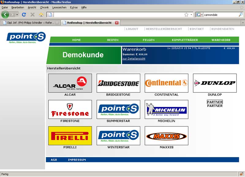This screenshot has width=245, height=177.
Task: Click the Back navigation arrow
Action: pyautogui.click(x=5, y=14)
